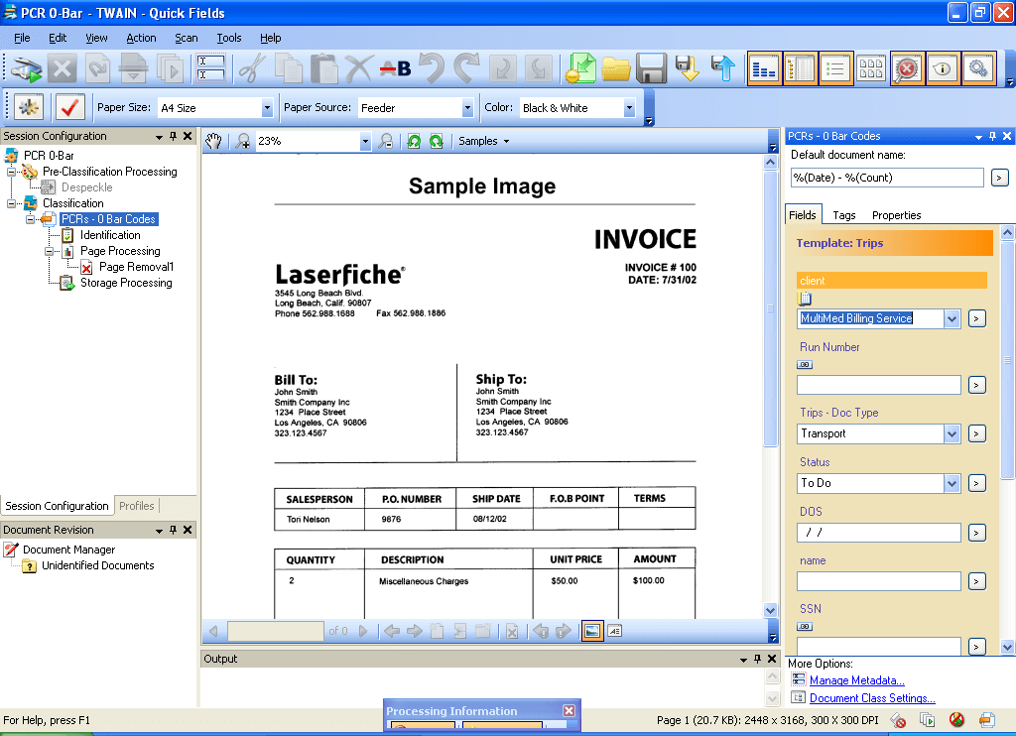Image resolution: width=1016 pixels, height=736 pixels.
Task: Close the Processing Information popup
Action: (569, 711)
